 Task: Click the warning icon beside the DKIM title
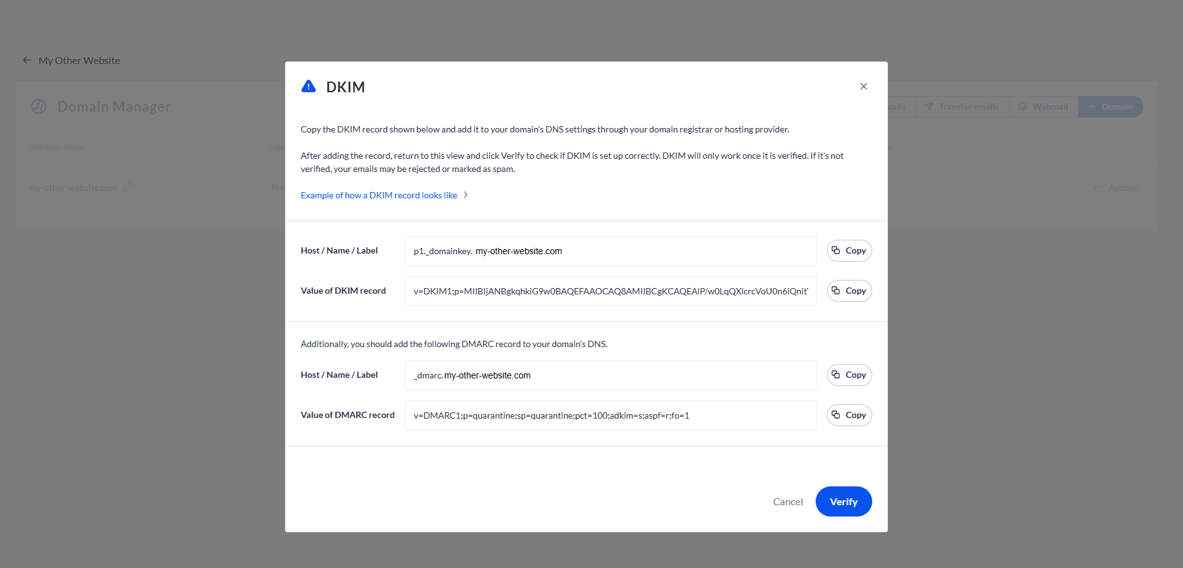tap(308, 86)
